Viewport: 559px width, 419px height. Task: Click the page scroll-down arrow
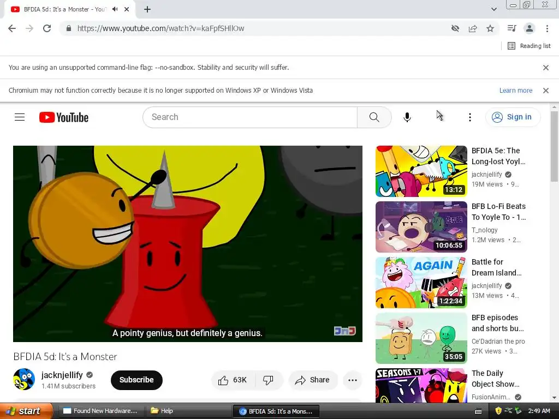coord(554,398)
